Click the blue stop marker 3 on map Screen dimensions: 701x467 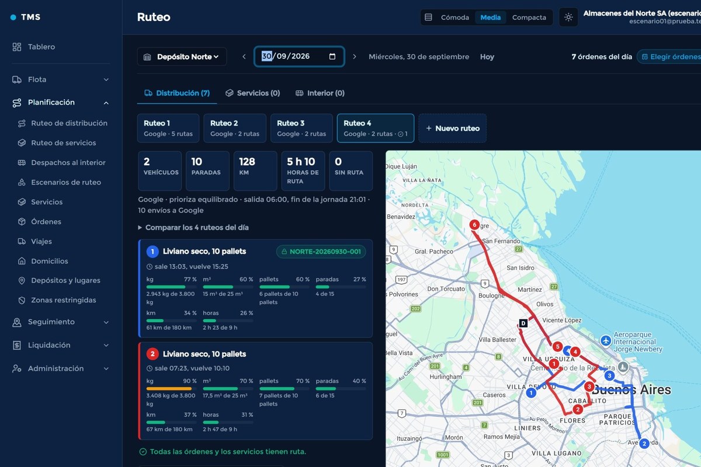(x=609, y=375)
